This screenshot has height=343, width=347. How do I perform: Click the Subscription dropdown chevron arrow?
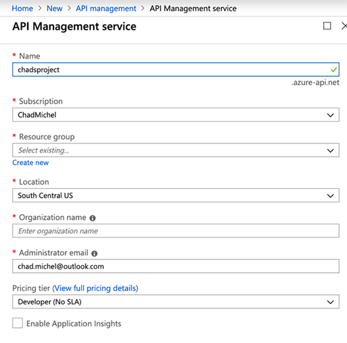[330, 115]
